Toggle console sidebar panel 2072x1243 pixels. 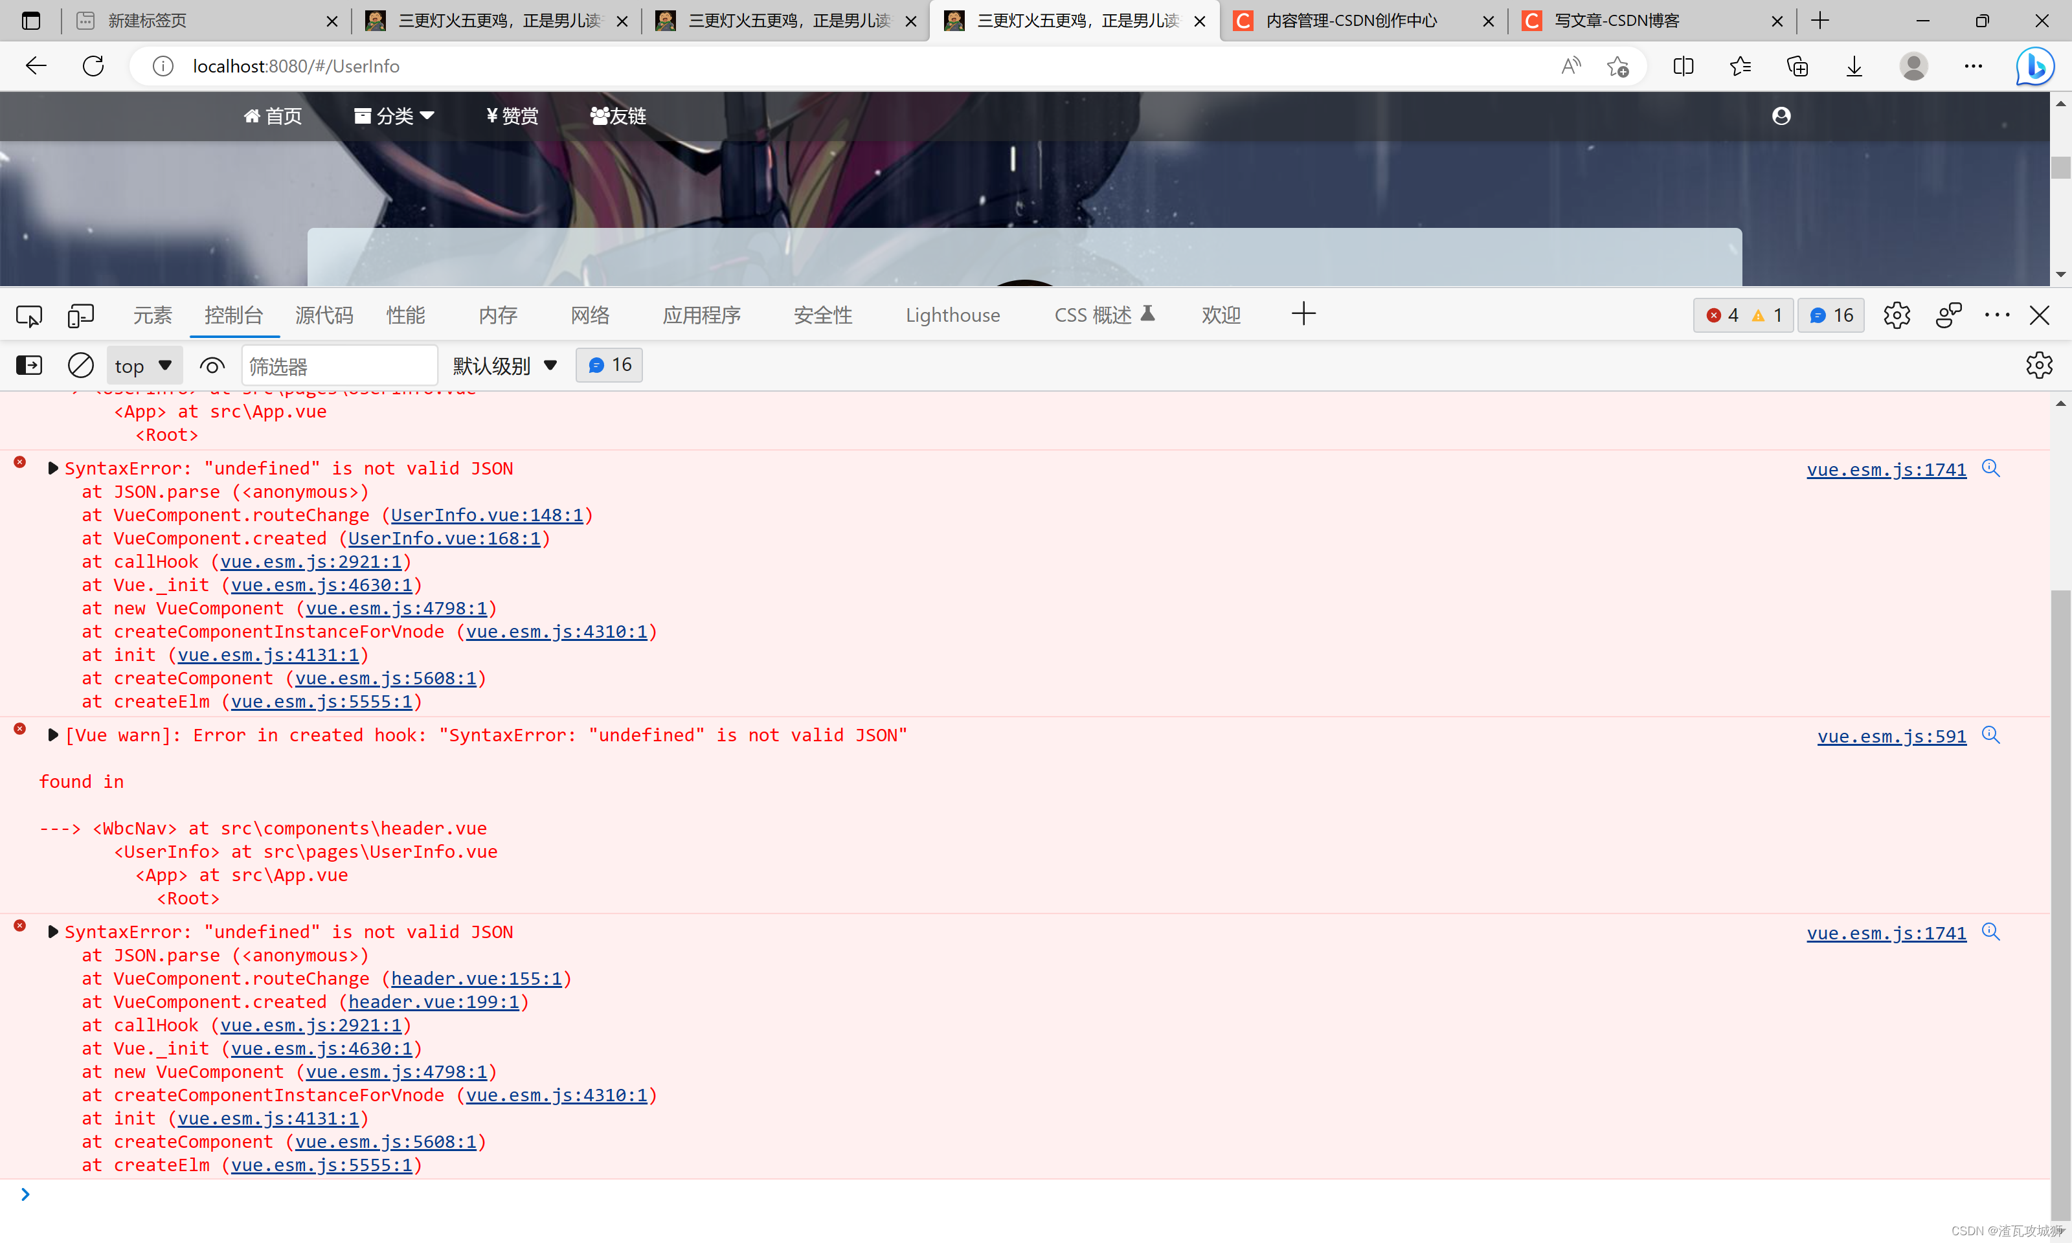point(29,365)
